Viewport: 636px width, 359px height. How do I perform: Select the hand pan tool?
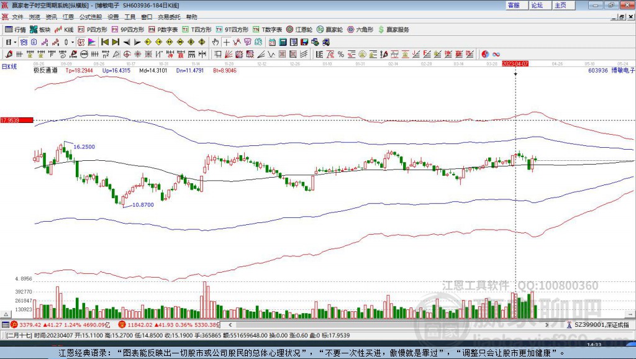pyautogui.click(x=216, y=42)
